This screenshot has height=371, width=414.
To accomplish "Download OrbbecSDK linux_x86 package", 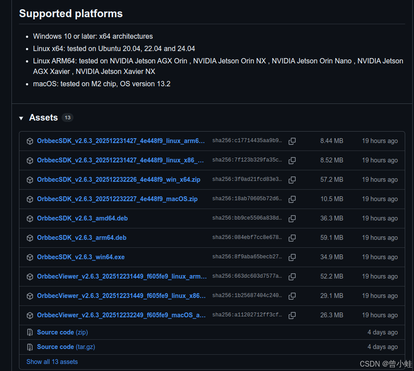I will click(121, 160).
